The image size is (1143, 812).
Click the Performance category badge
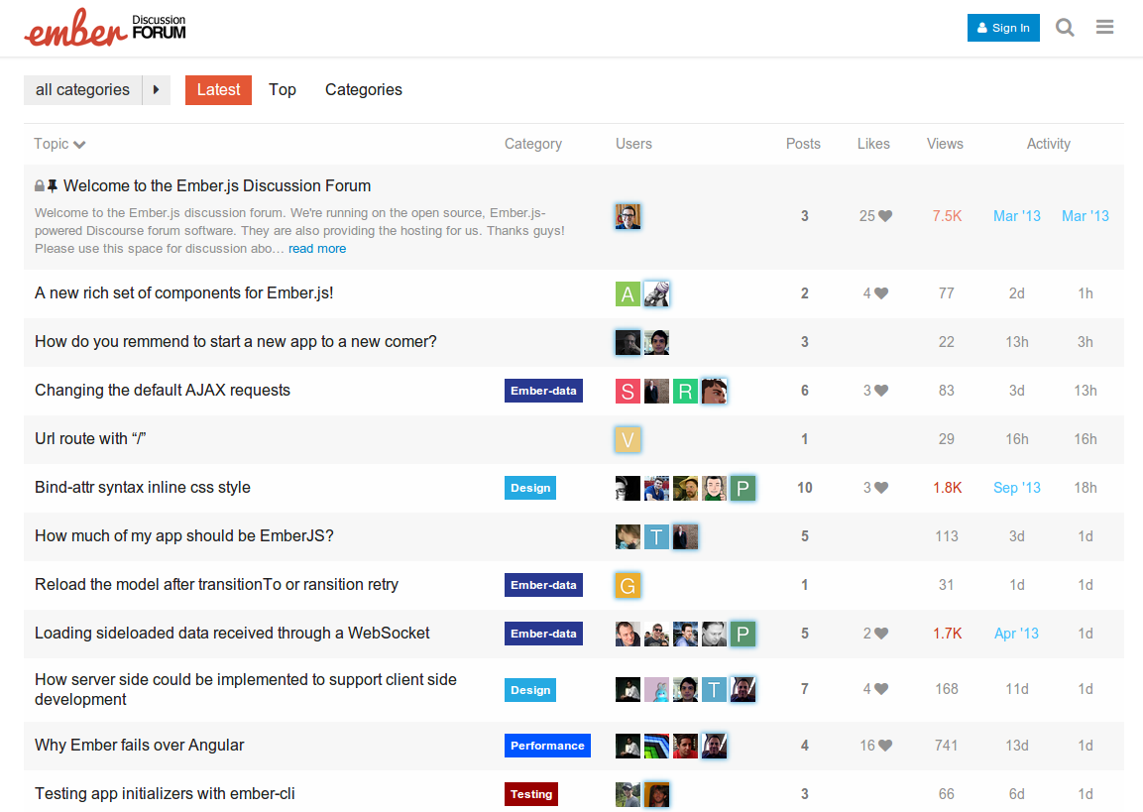tap(547, 746)
